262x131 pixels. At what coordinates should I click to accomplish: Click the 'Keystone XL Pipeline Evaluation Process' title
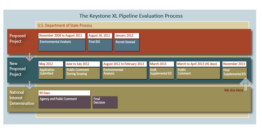pos(131,16)
